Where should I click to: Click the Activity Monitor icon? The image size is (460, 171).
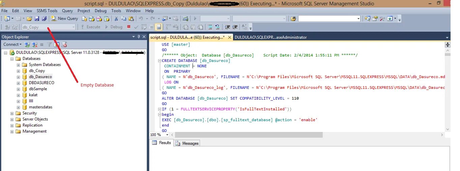pyautogui.click(x=185, y=19)
